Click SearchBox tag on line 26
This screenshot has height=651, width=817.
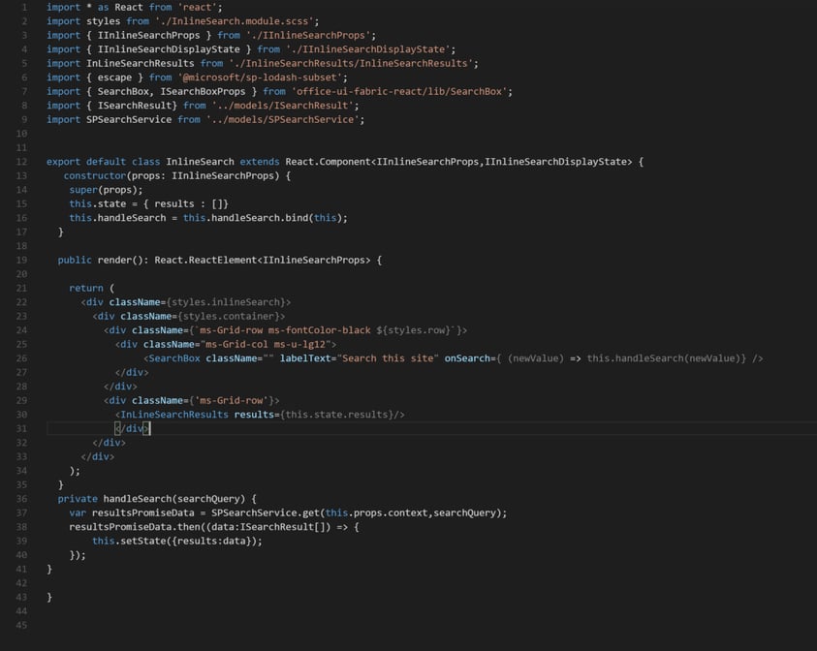click(x=174, y=358)
